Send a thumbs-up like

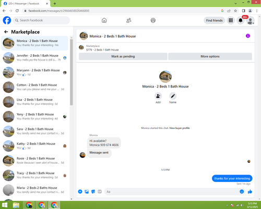[x=250, y=191]
